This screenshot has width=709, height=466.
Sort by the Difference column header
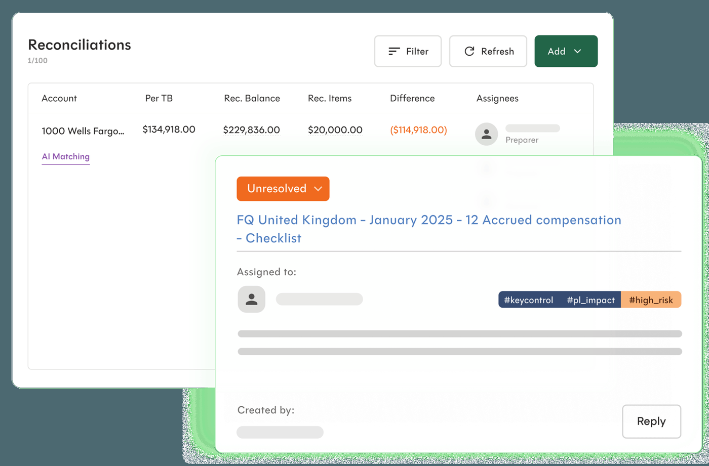point(412,98)
